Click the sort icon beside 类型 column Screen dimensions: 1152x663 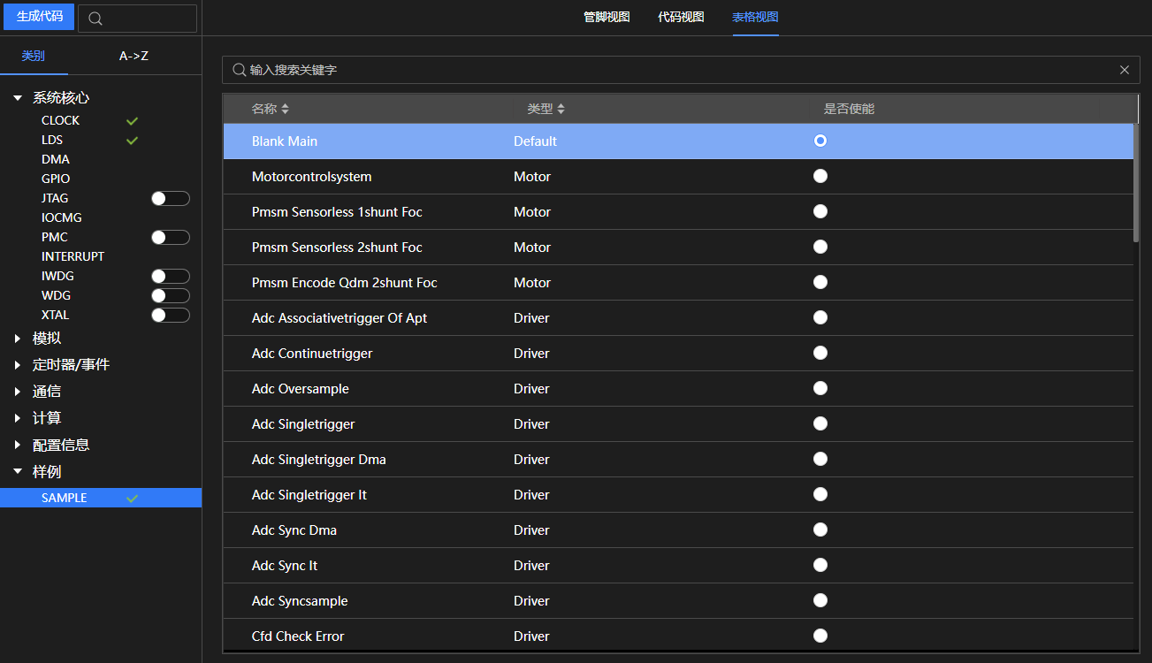point(561,109)
